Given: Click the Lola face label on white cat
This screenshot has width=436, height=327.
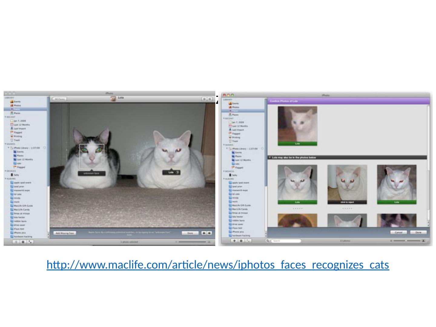Looking at the screenshot, I should (x=171, y=172).
